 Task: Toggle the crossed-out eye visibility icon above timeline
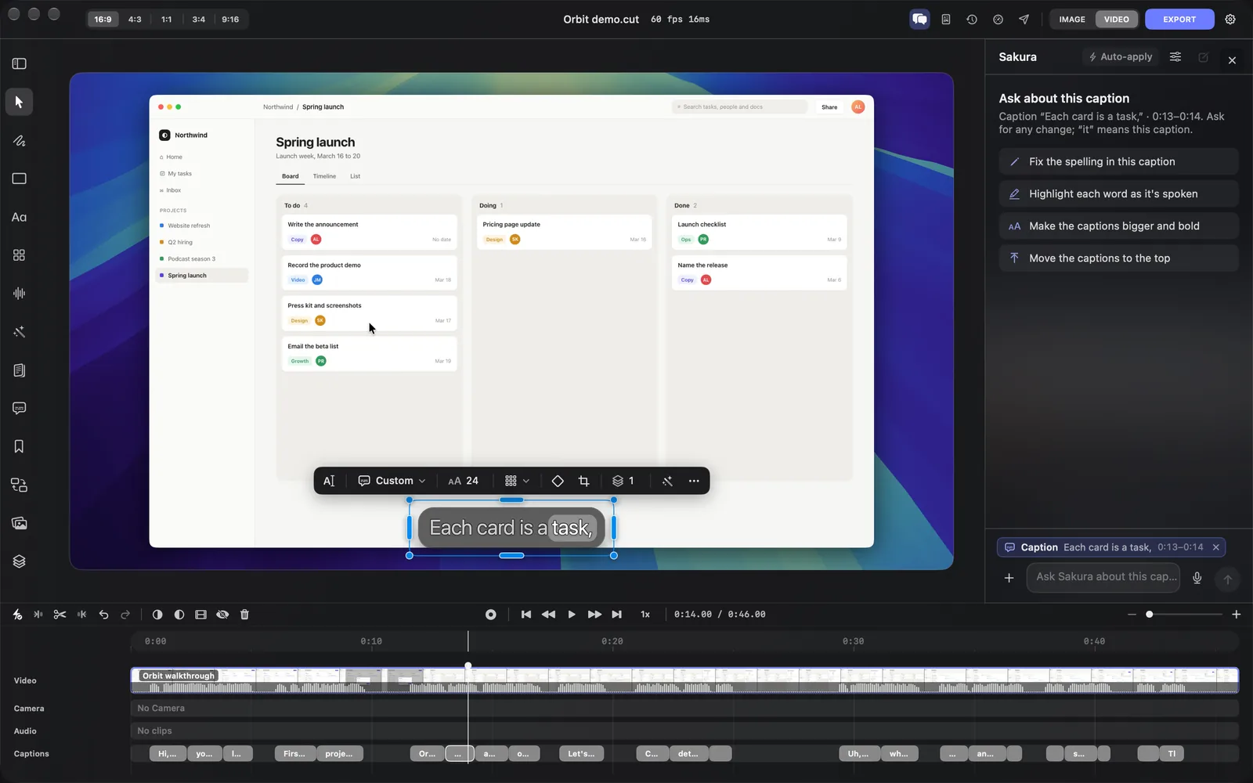[222, 615]
